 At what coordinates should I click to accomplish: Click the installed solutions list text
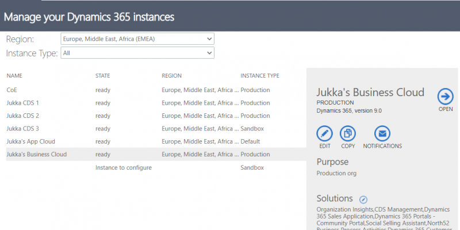384,220
